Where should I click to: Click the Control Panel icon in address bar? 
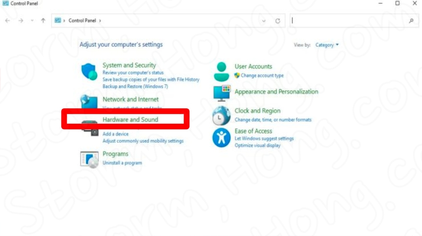[58, 21]
